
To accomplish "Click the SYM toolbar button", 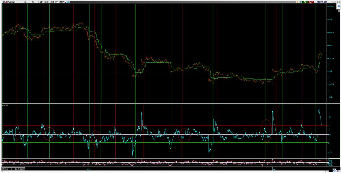I will pyautogui.click(x=57, y=2).
